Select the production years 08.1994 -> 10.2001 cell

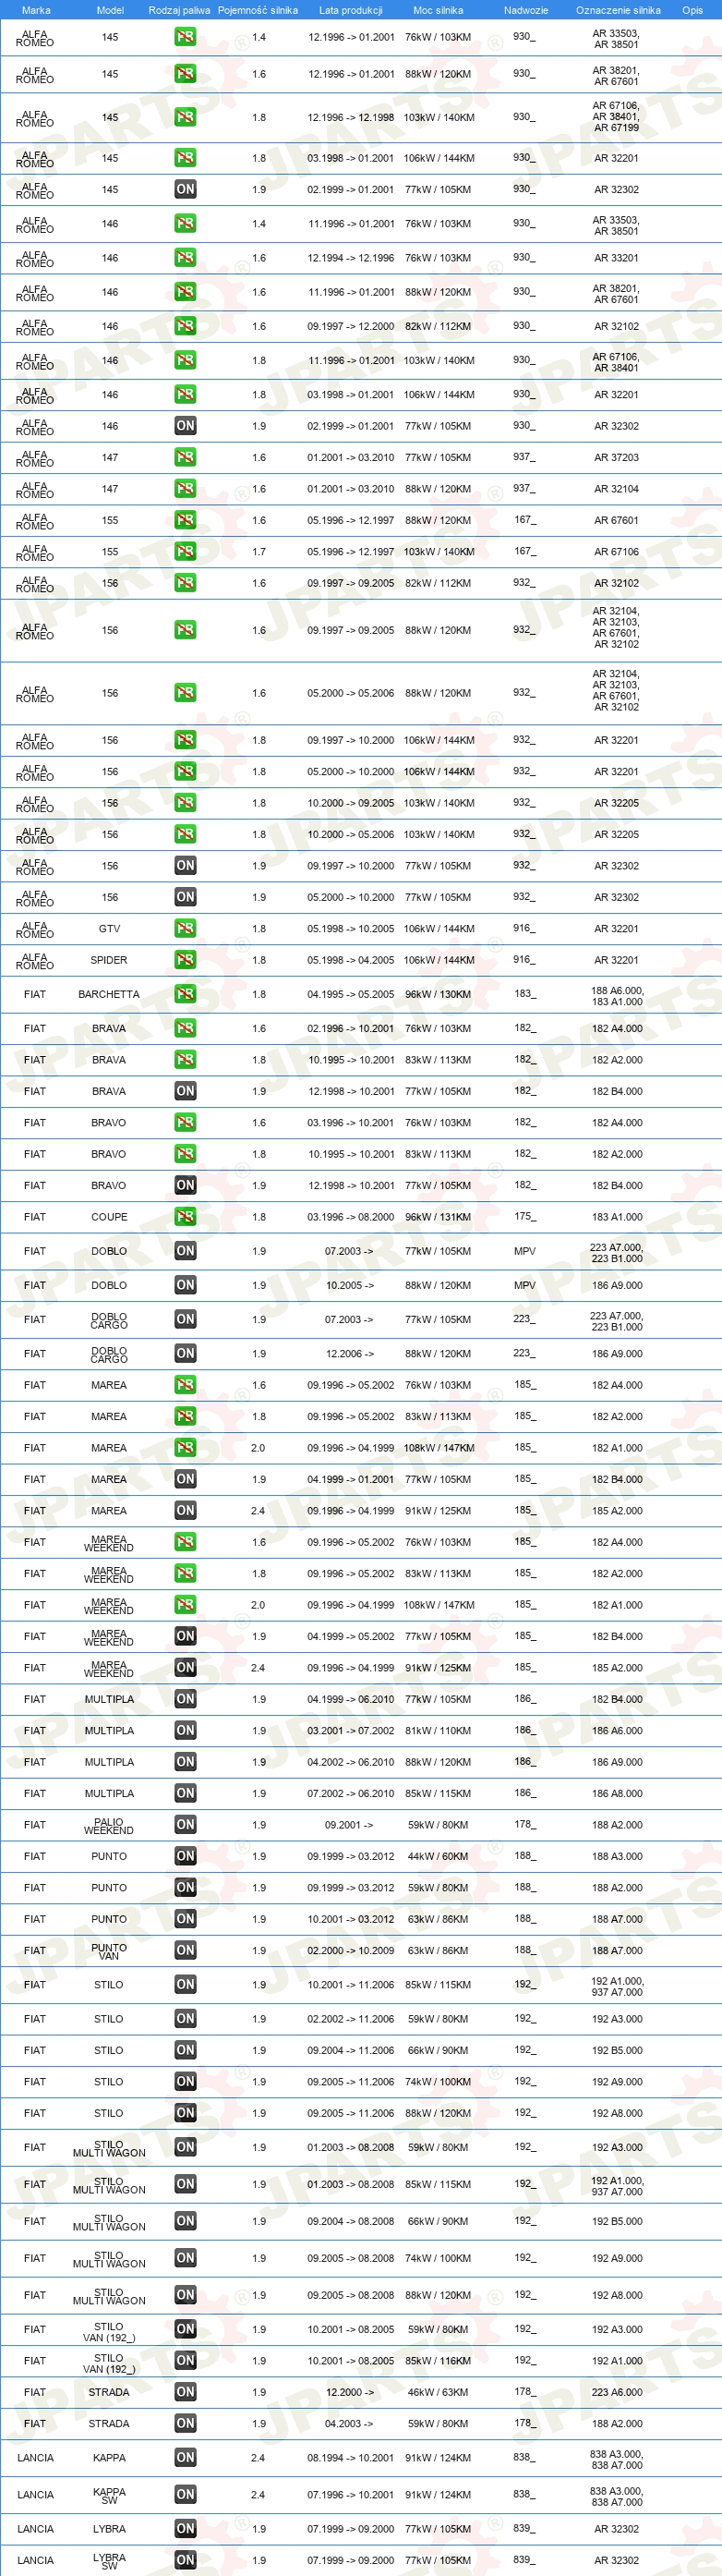(x=351, y=2457)
